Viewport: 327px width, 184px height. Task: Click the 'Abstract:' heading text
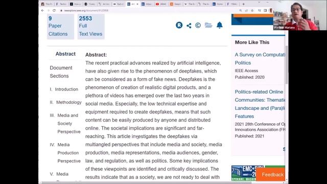[96, 55]
